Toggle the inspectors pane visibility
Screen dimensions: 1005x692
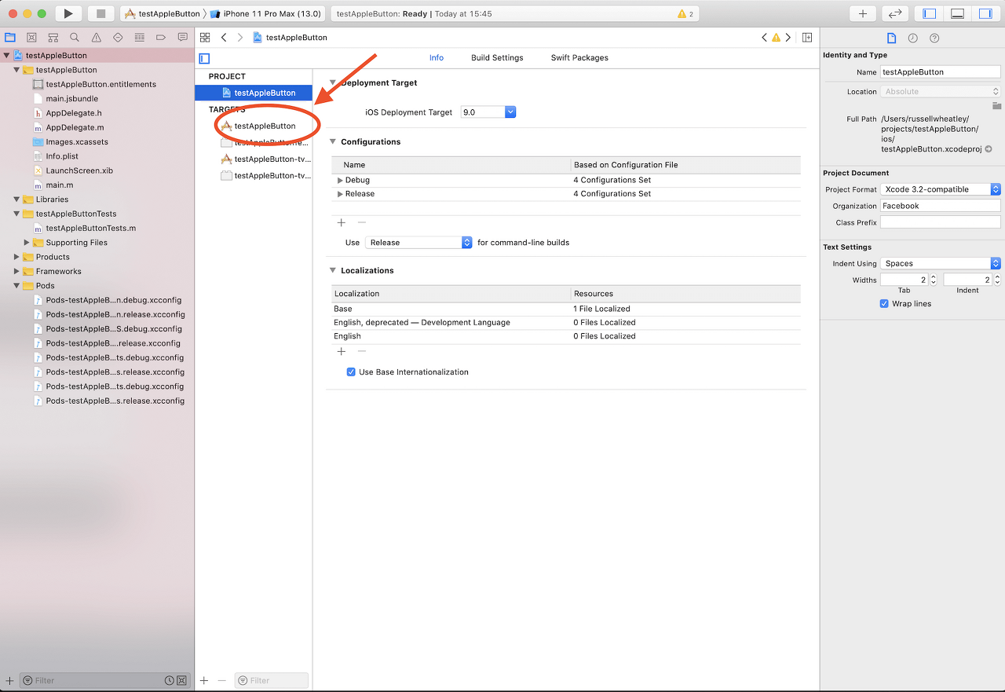click(985, 13)
